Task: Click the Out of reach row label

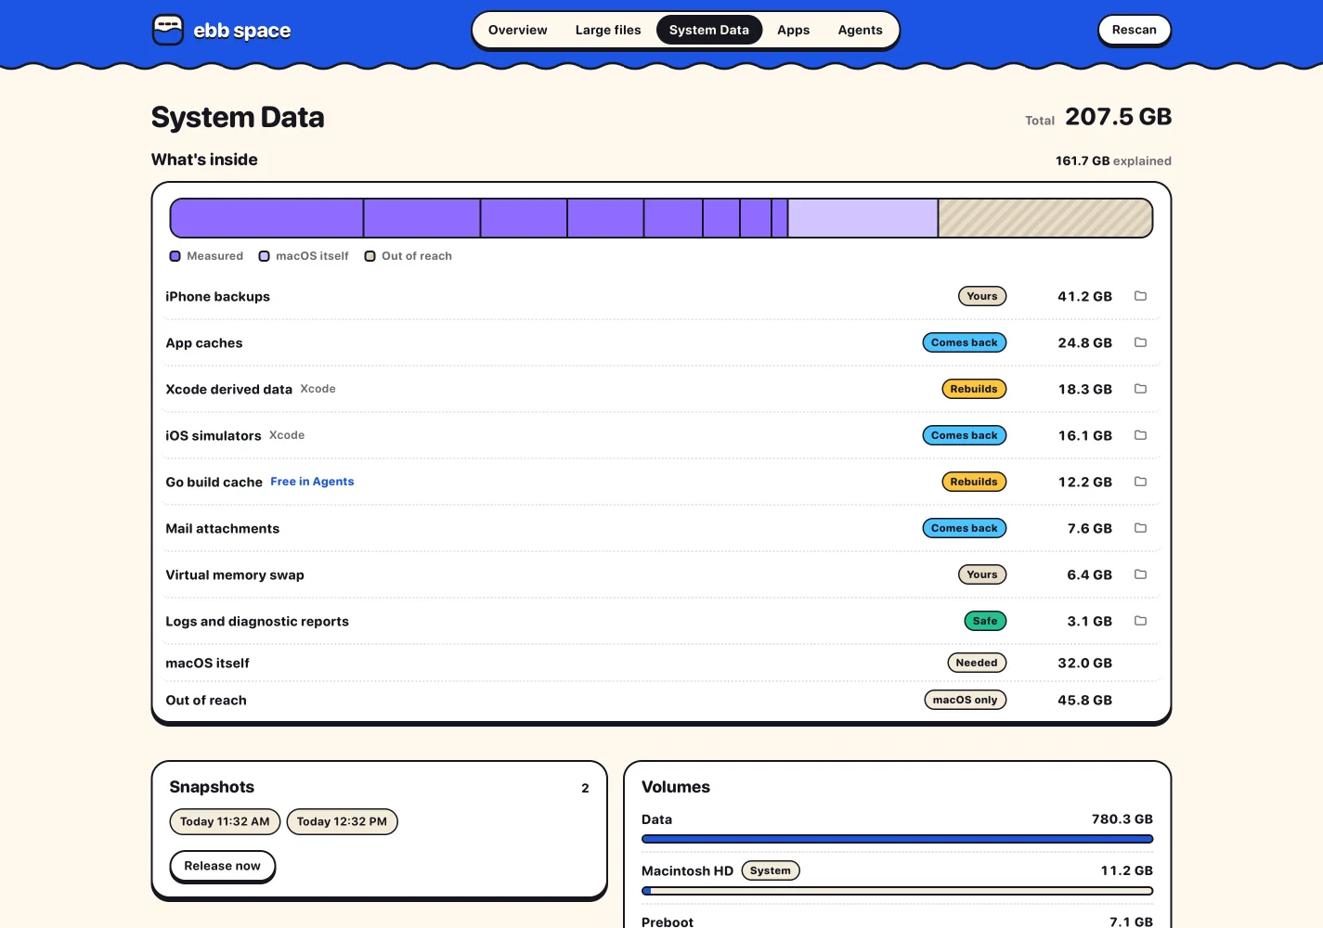Action: click(x=206, y=700)
